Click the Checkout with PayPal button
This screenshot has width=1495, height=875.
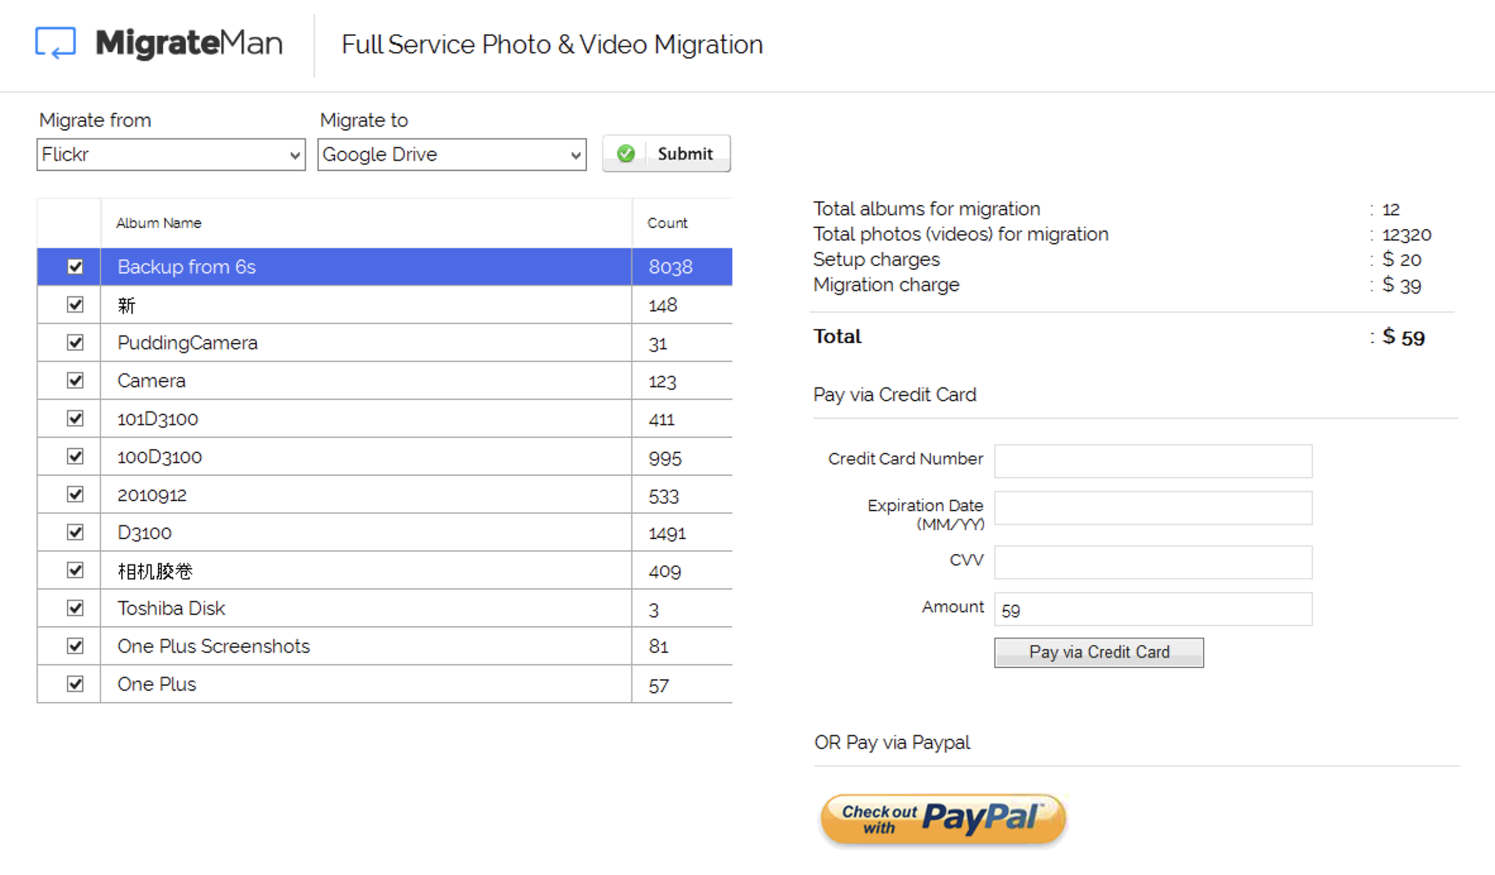(943, 819)
